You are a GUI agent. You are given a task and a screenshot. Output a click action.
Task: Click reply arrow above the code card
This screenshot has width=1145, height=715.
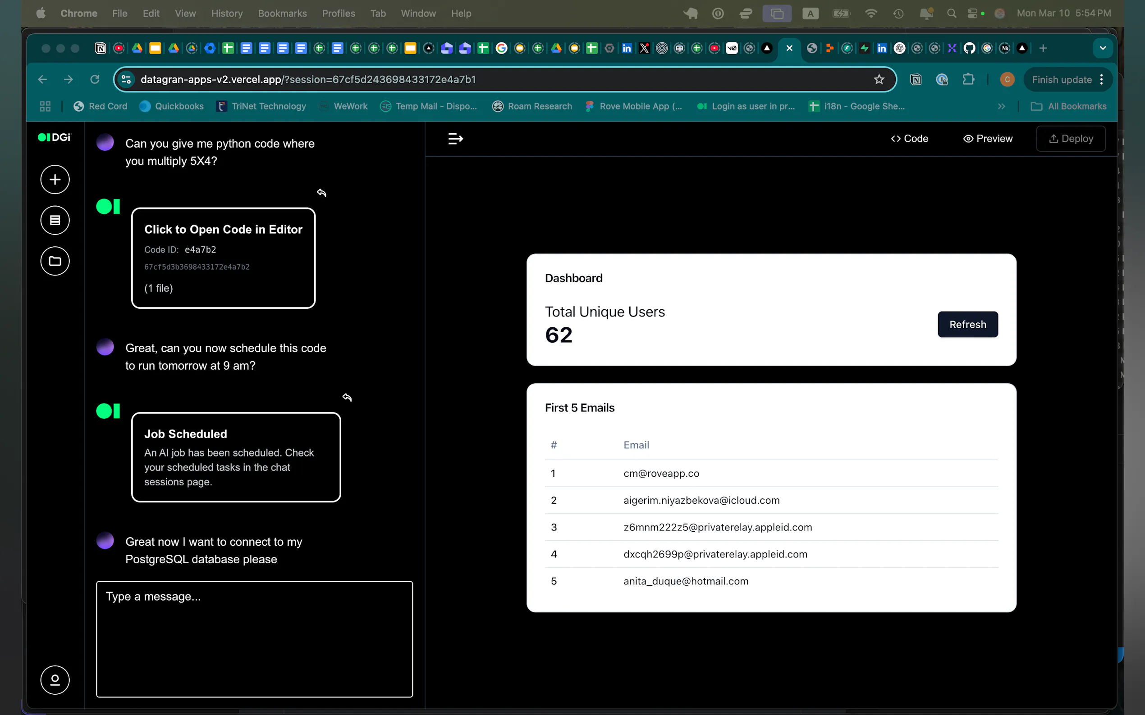coord(321,192)
